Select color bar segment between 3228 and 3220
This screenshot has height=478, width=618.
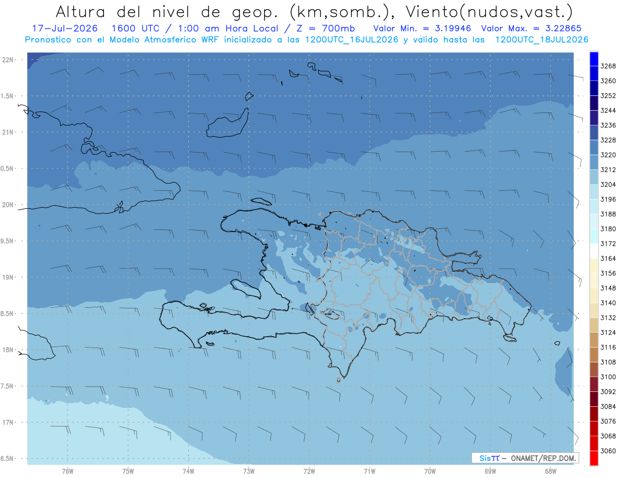594,147
